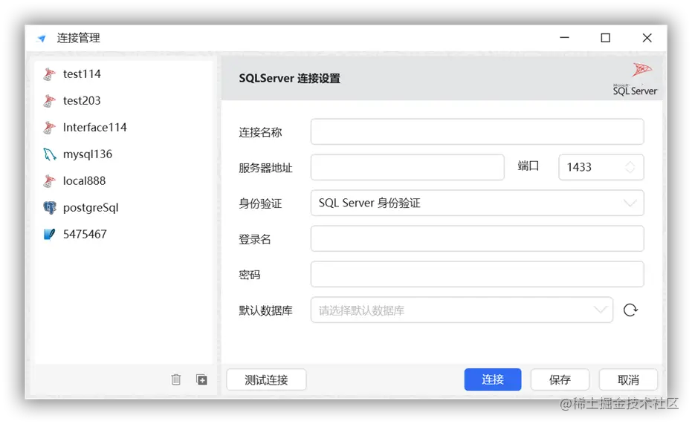The width and height of the screenshot is (692, 424).
Task: Click the SQL Server icon beside test203
Action: coord(49,101)
